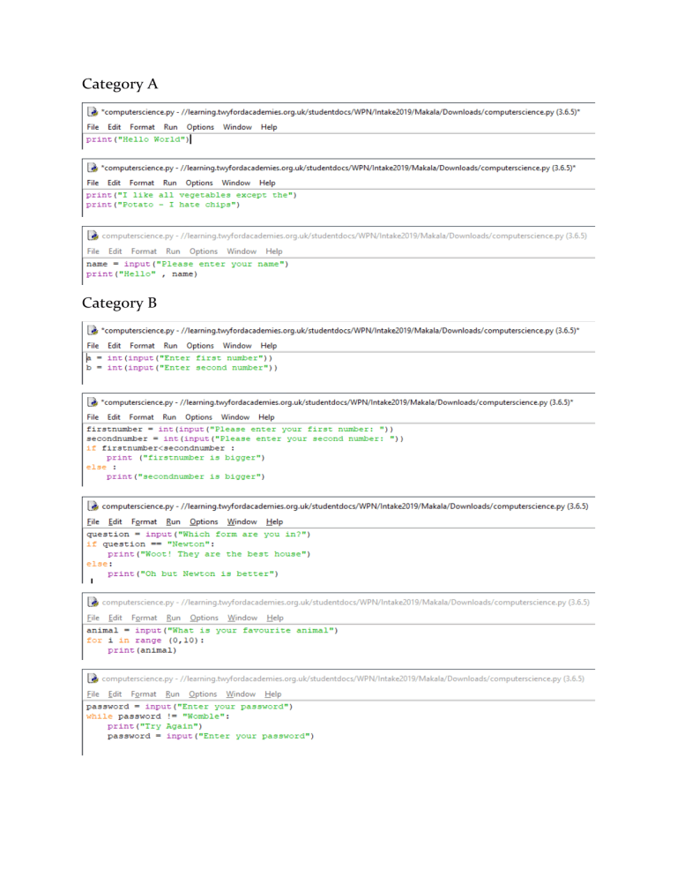
Task: Open Format menu in the password window
Action: coord(144,694)
